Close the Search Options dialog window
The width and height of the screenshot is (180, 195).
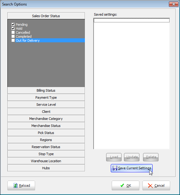[174, 4]
